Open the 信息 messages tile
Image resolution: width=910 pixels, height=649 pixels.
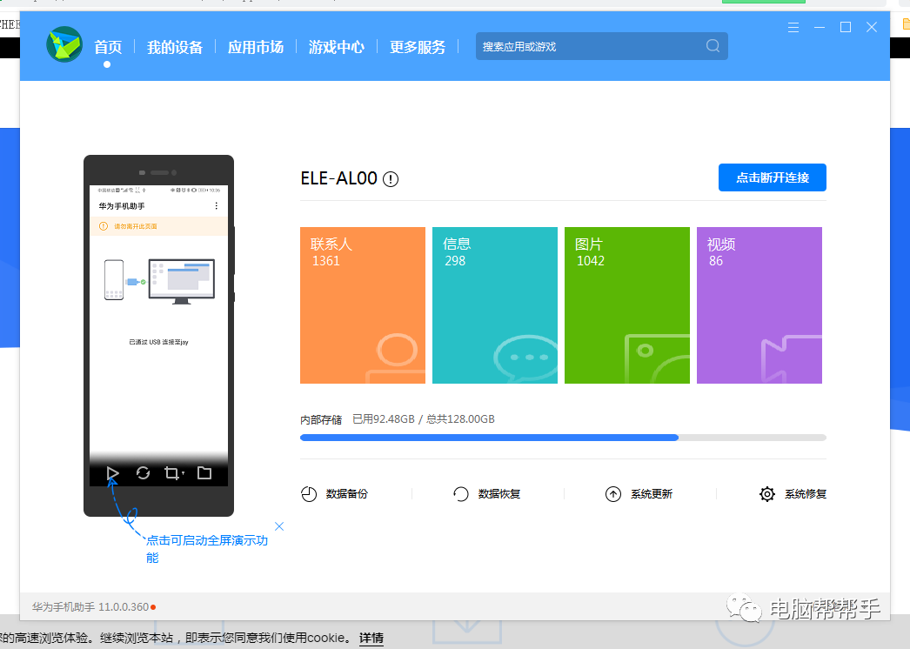click(495, 305)
